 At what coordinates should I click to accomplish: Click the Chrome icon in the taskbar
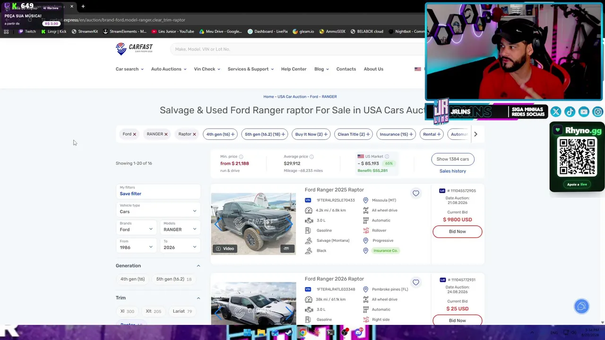pos(302,333)
